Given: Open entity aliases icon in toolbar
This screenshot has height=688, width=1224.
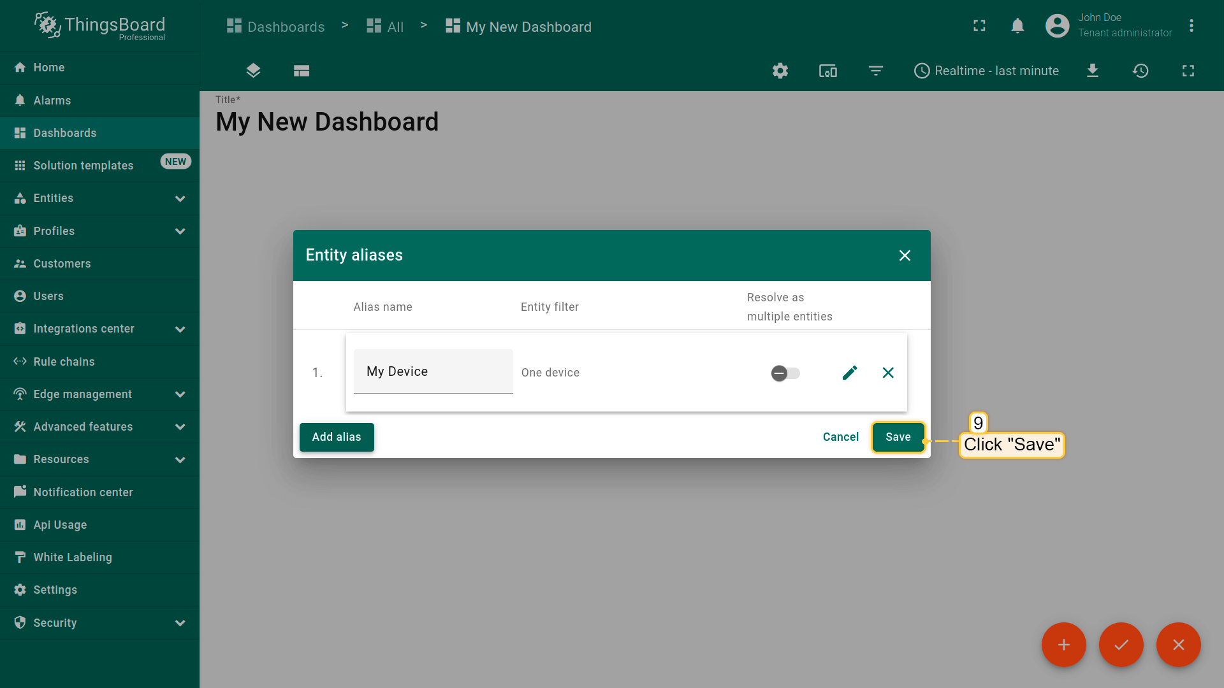Looking at the screenshot, I should click(x=828, y=71).
